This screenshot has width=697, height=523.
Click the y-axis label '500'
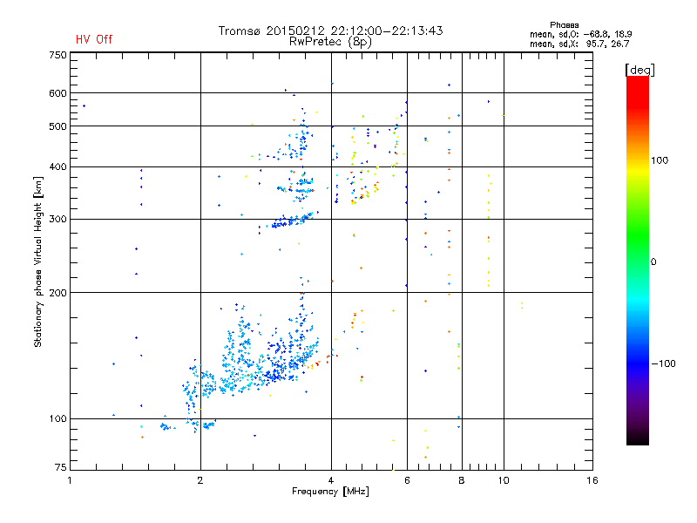point(58,126)
